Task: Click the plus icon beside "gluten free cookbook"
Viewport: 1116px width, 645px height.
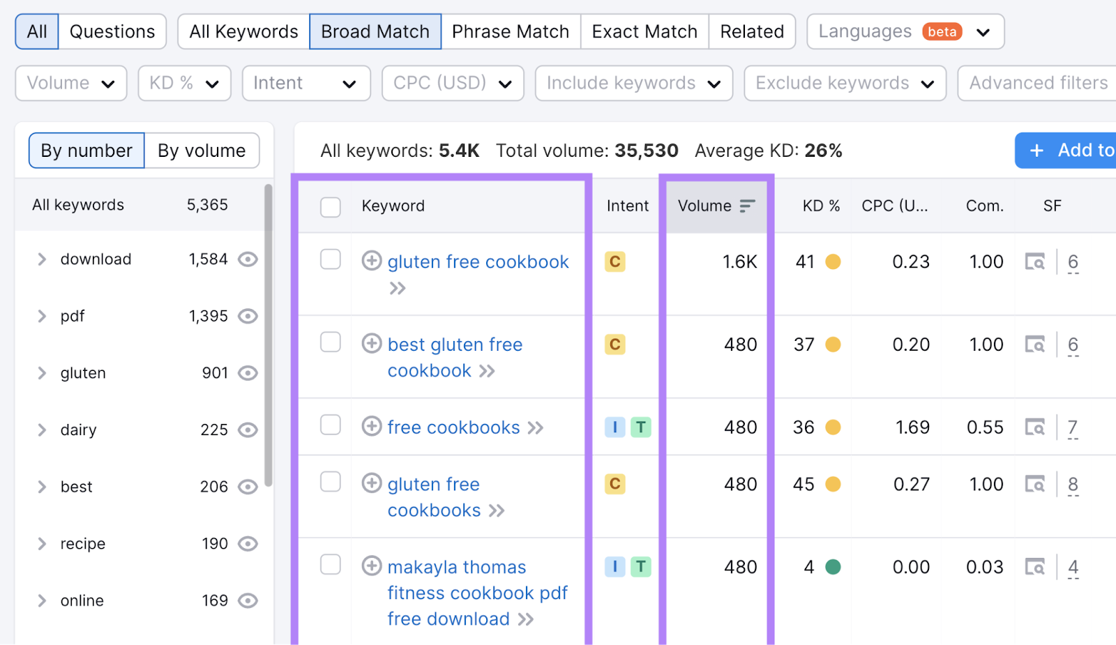Action: click(371, 261)
